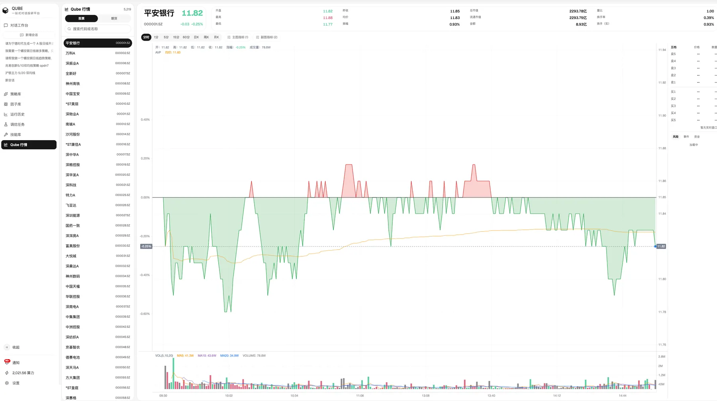Select the 日K daily candlestick period
717x401 pixels.
point(196,37)
